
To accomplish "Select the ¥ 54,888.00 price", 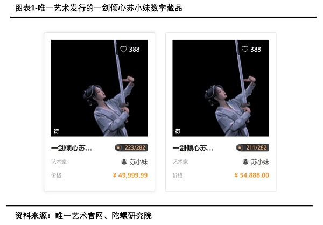I will click(251, 175).
